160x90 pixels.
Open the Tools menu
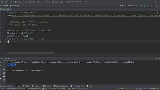pyautogui.click(x=44, y=2)
